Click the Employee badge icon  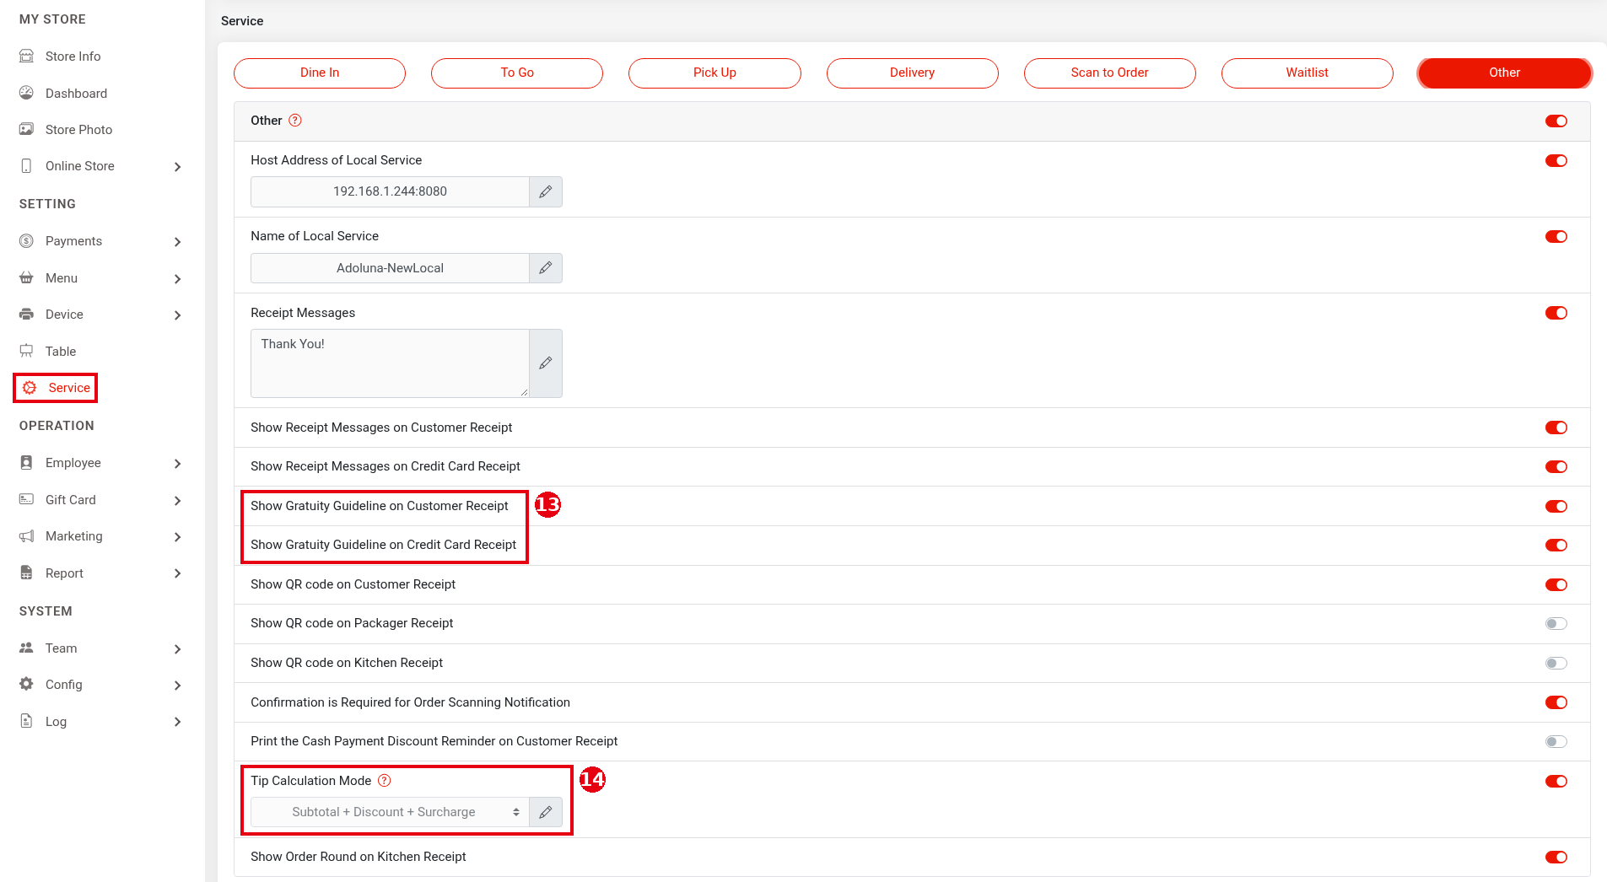[27, 463]
